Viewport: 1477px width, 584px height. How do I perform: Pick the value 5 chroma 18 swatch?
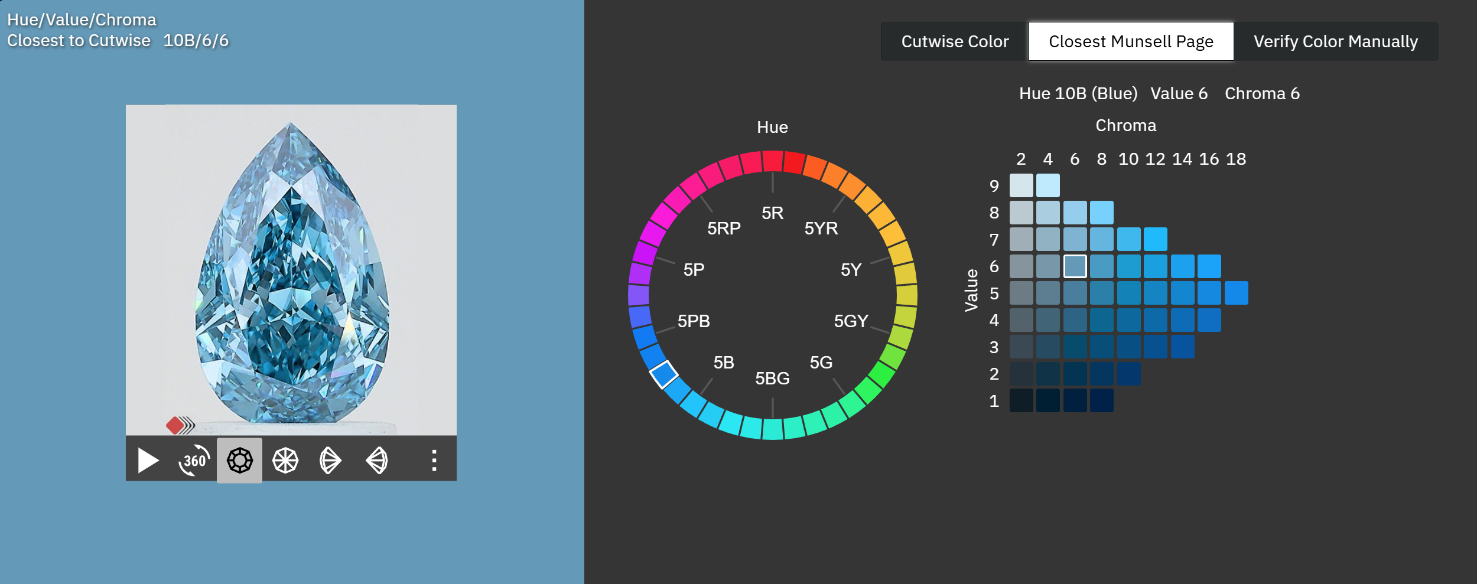(x=1236, y=293)
